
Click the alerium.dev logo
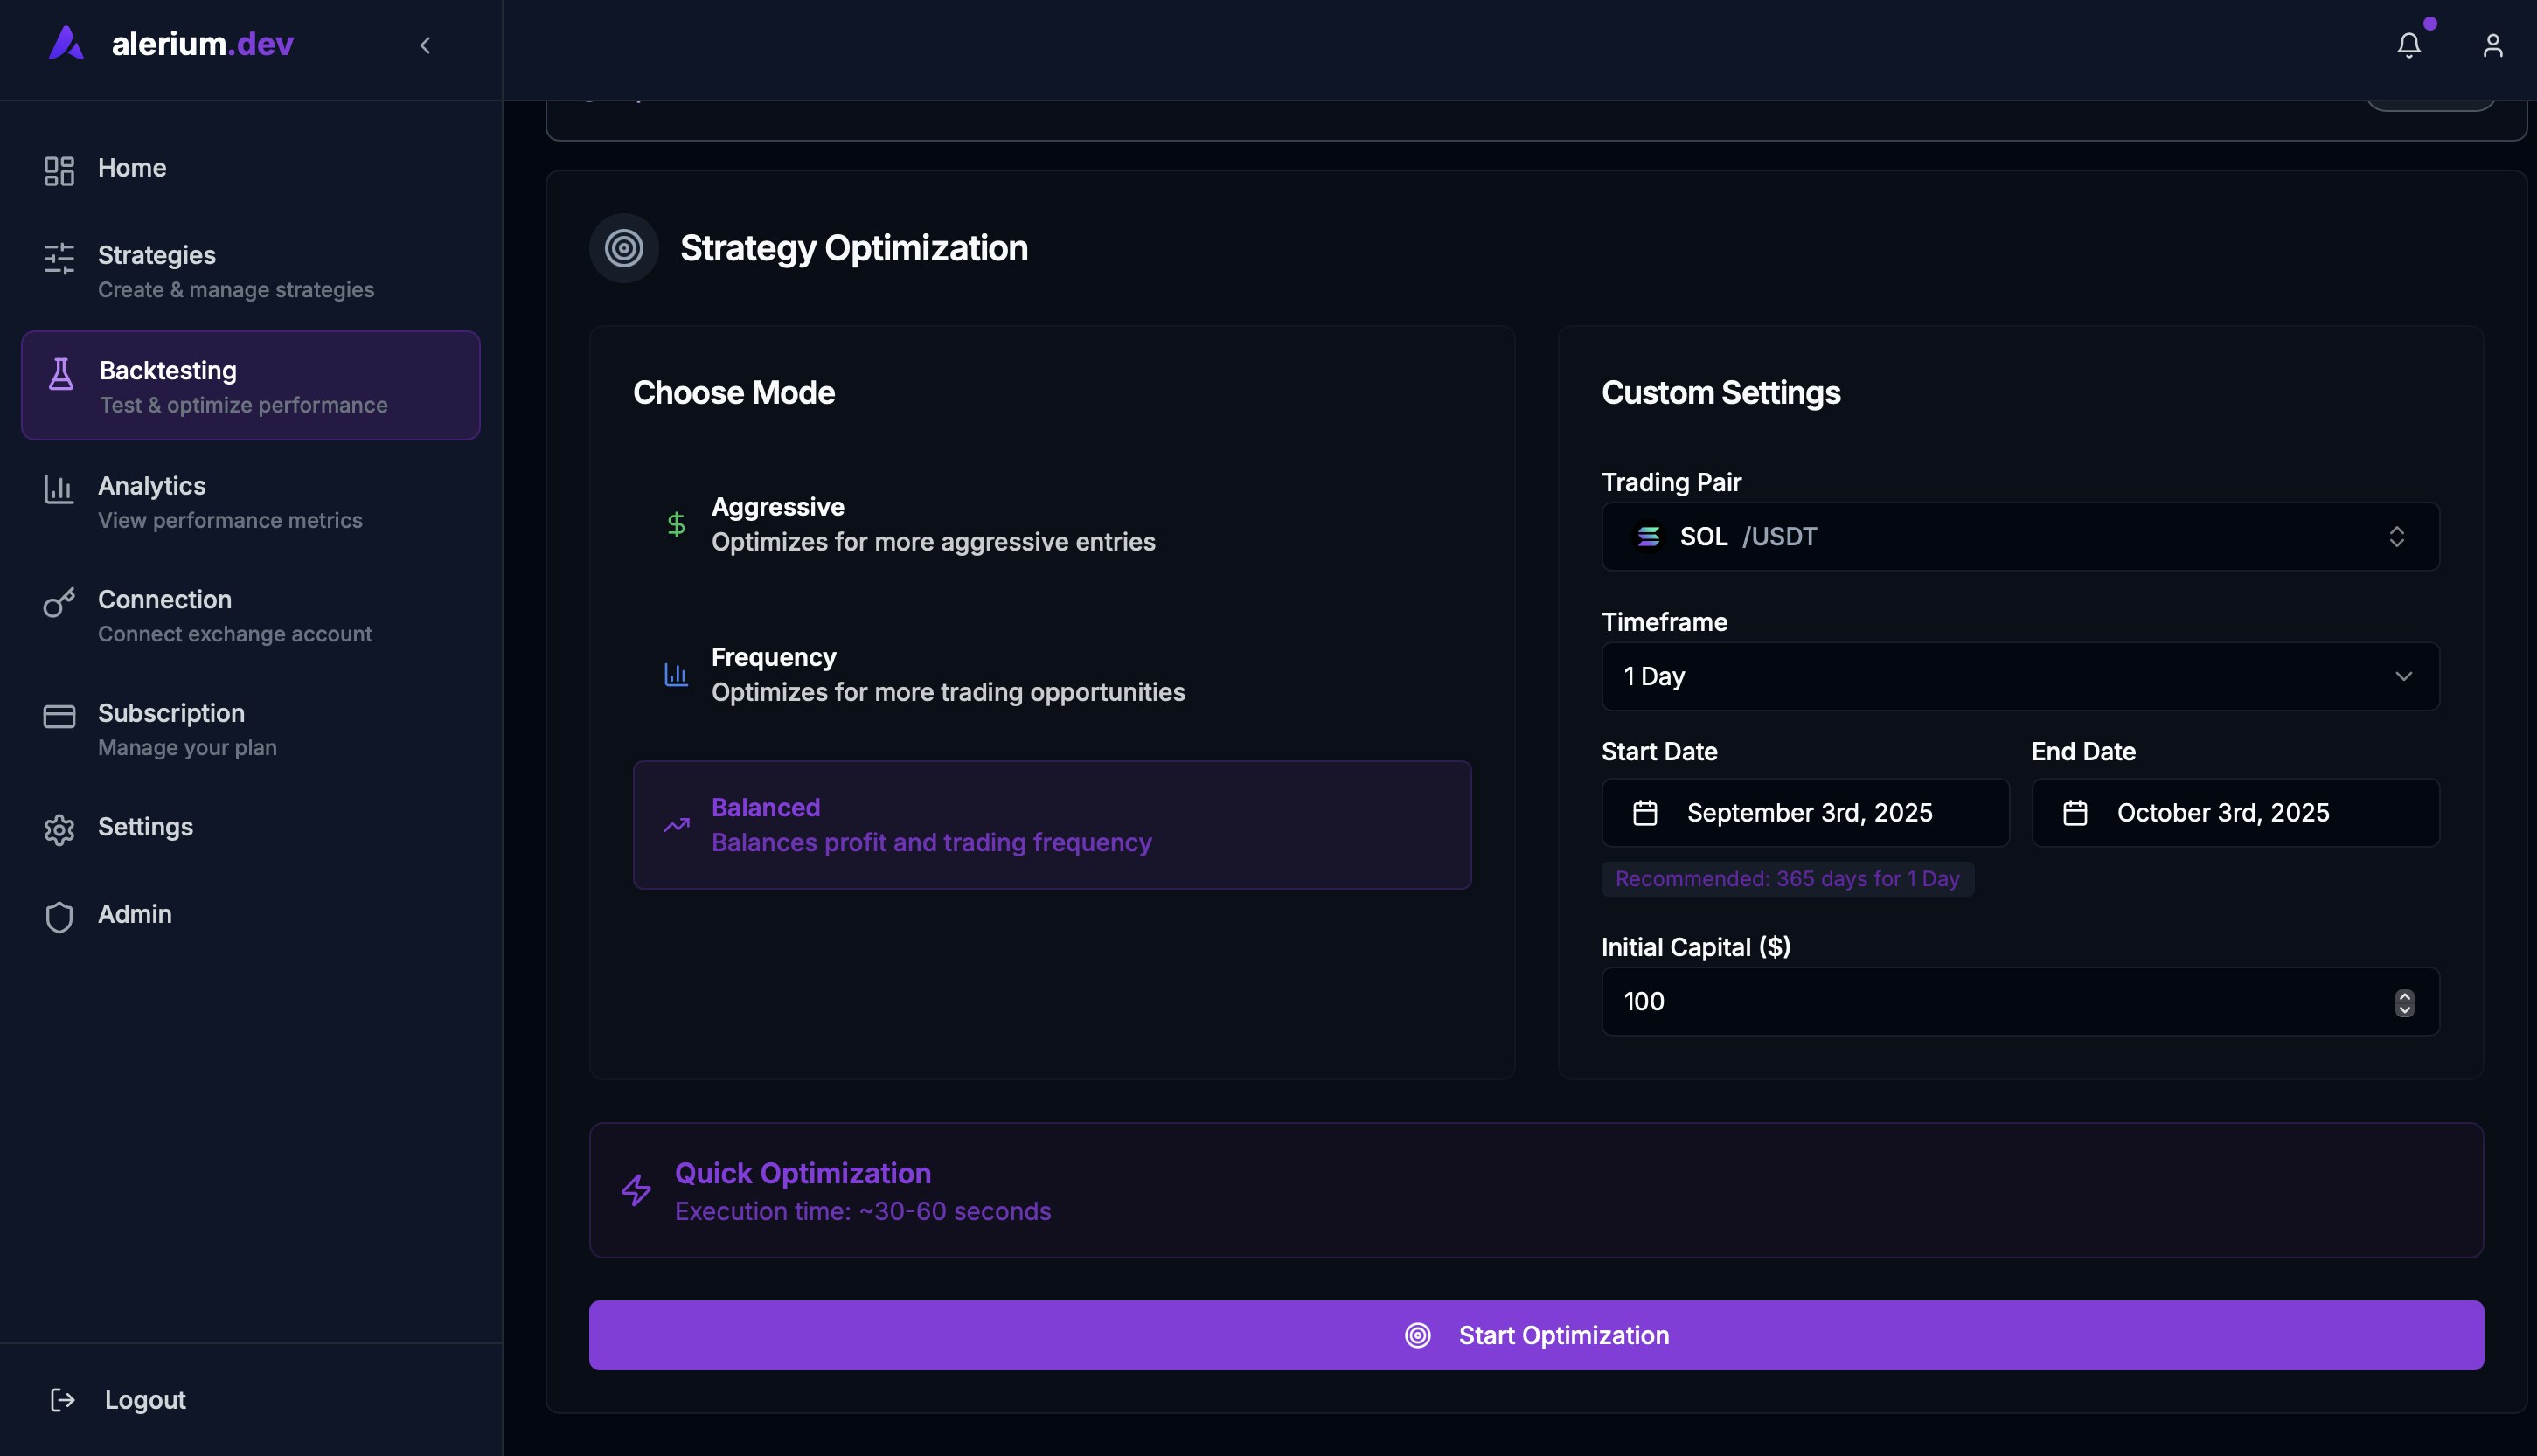tap(171, 43)
